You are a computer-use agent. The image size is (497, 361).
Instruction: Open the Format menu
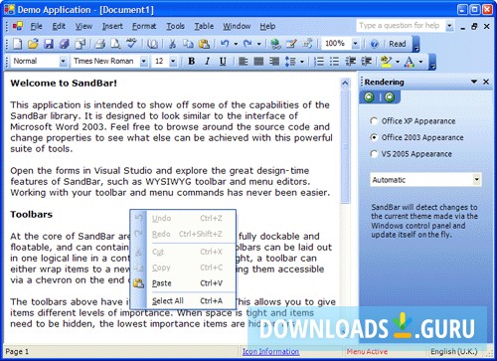point(144,26)
